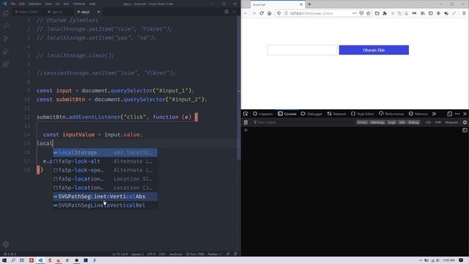The height and width of the screenshot is (264, 469).
Task: Go back in Firefox history
Action: 245,13
